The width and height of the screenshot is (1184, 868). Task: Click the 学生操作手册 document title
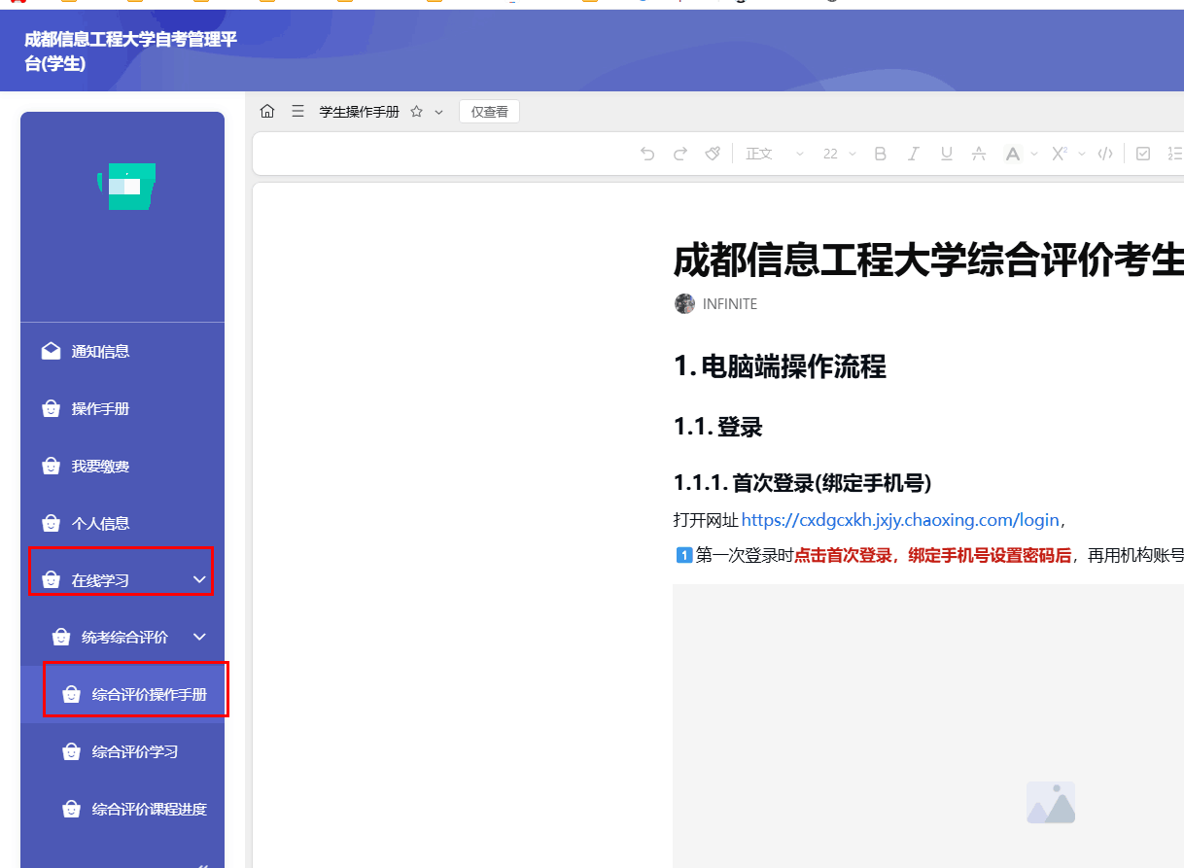pos(360,112)
